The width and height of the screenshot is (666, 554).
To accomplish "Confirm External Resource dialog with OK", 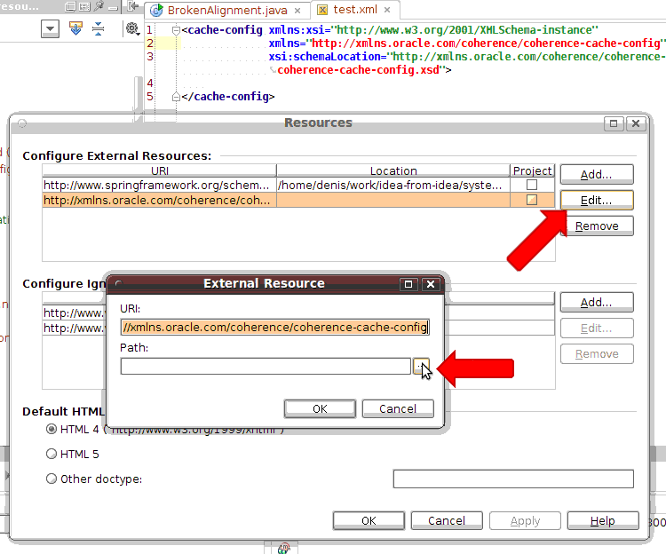I will [x=320, y=408].
